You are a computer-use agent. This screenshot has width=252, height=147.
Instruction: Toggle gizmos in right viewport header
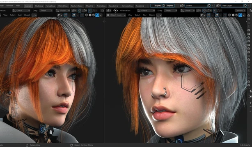click(208, 15)
